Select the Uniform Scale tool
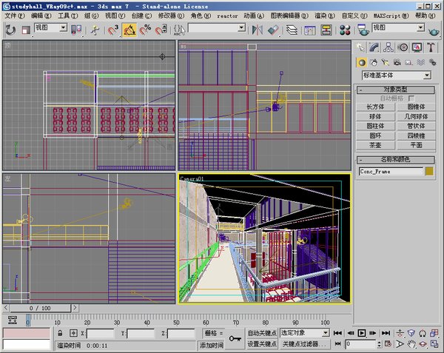The height and width of the screenshot is (353, 444). coord(26,30)
